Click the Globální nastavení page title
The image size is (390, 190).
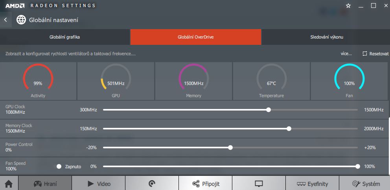pyautogui.click(x=54, y=20)
